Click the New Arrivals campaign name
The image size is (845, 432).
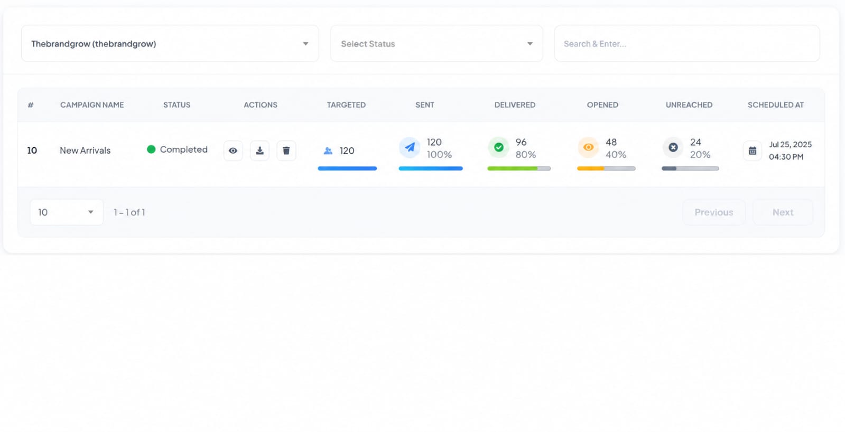(85, 151)
